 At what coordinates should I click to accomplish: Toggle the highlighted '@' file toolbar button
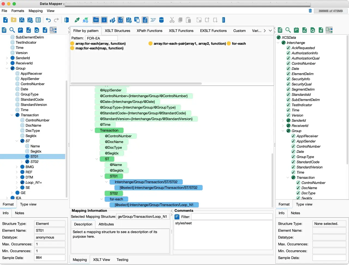point(145,20)
